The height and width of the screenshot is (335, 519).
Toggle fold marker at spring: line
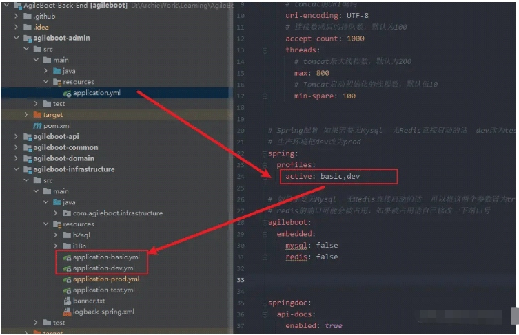point(265,153)
